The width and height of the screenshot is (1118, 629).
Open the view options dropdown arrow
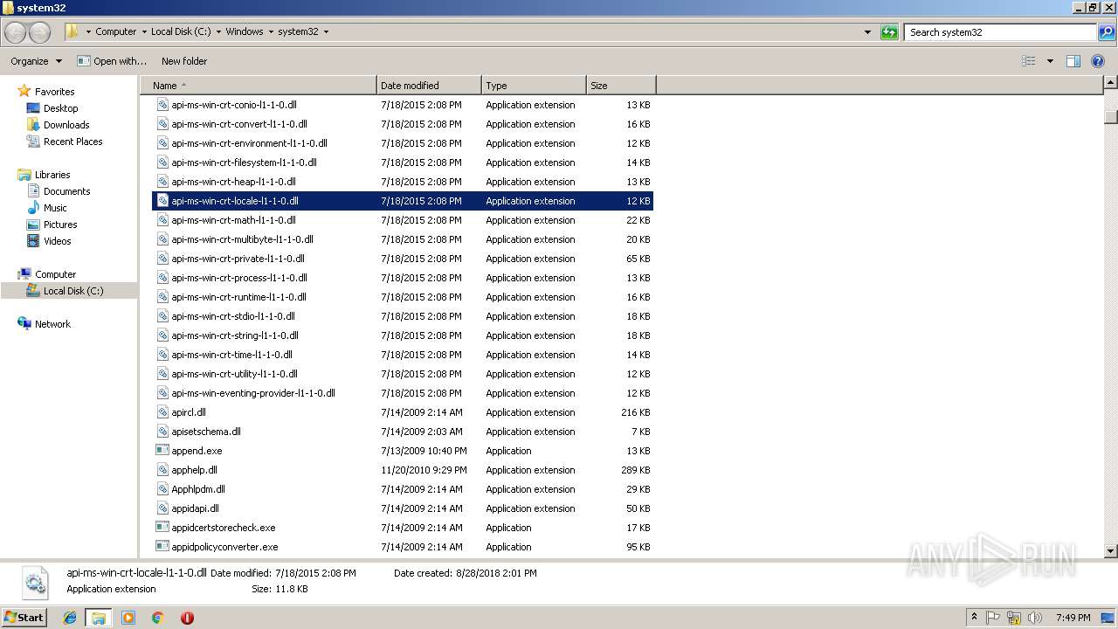tap(1050, 61)
